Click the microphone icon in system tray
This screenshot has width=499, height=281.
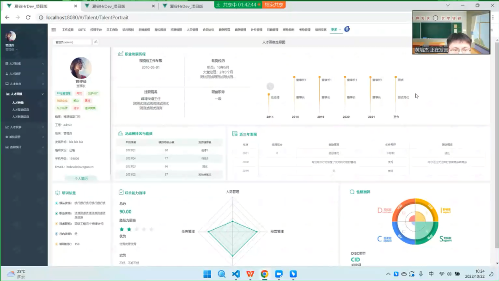click(x=421, y=274)
